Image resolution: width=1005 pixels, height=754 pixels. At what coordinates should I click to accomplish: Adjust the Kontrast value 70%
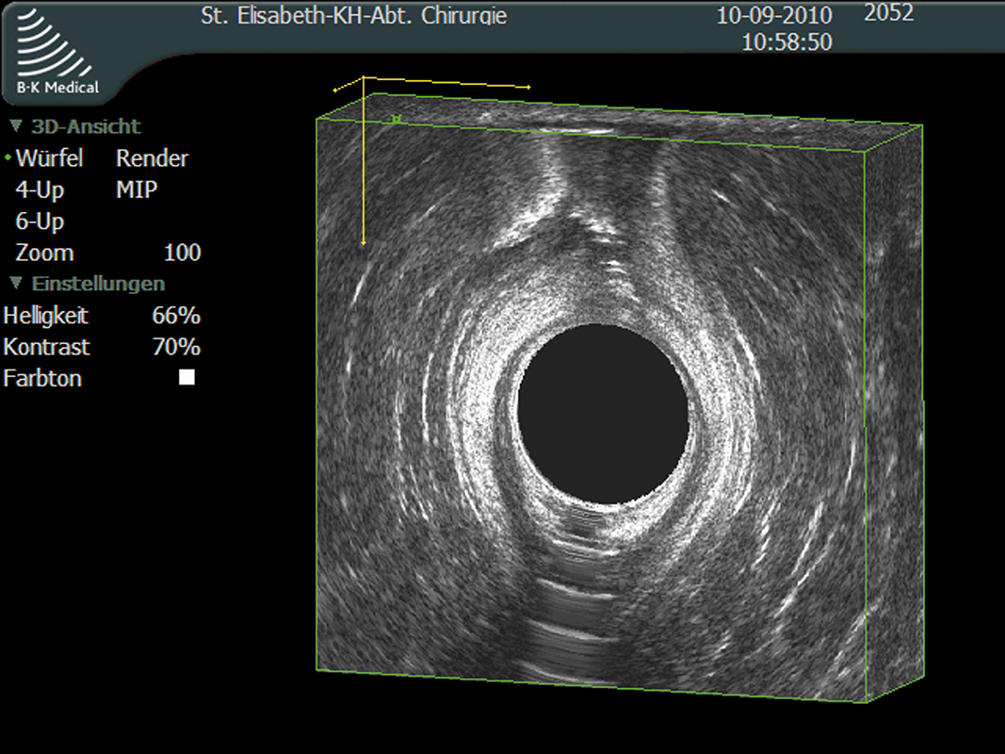point(176,347)
